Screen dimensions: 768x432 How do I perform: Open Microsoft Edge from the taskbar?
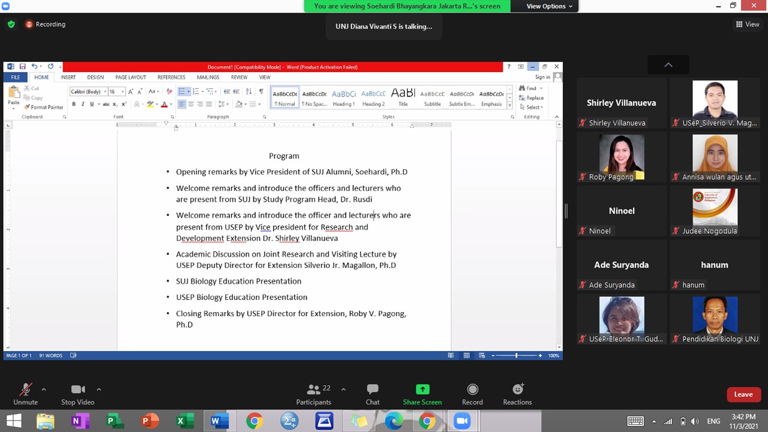point(394,421)
